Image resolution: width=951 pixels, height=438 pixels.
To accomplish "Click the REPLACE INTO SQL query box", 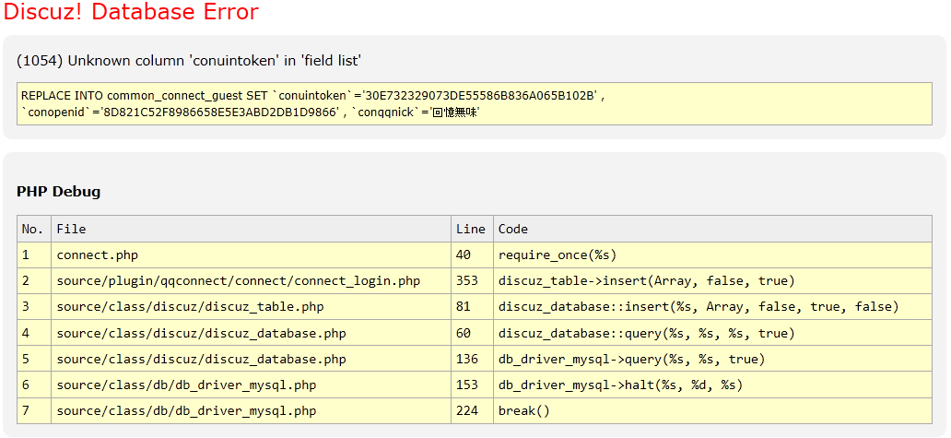I will [x=474, y=103].
